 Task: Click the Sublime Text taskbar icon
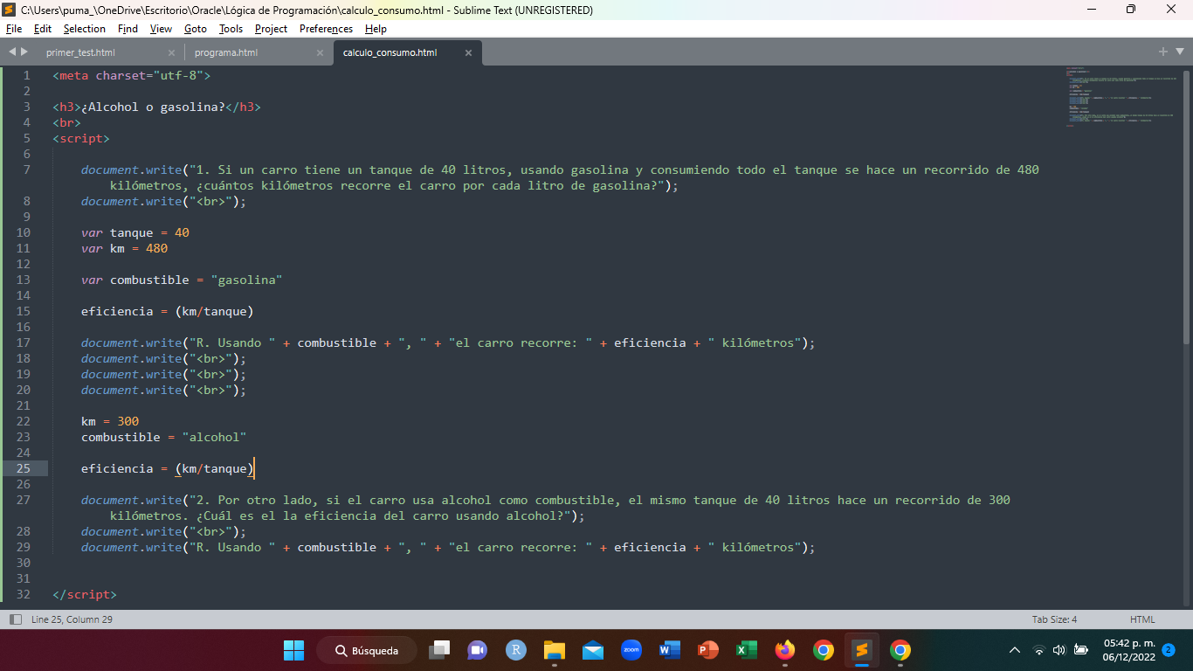[862, 650]
